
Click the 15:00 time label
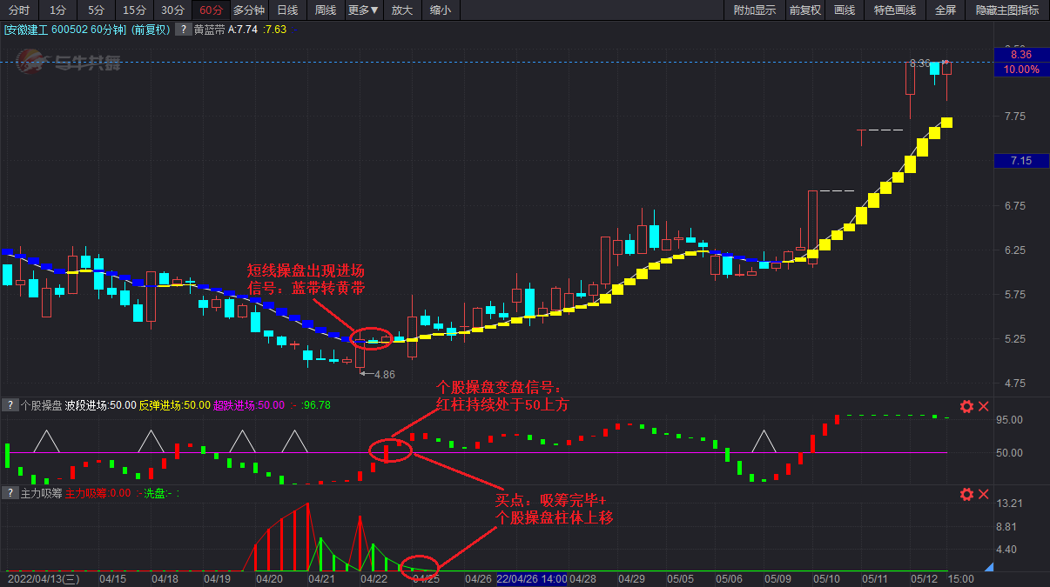[x=961, y=578]
